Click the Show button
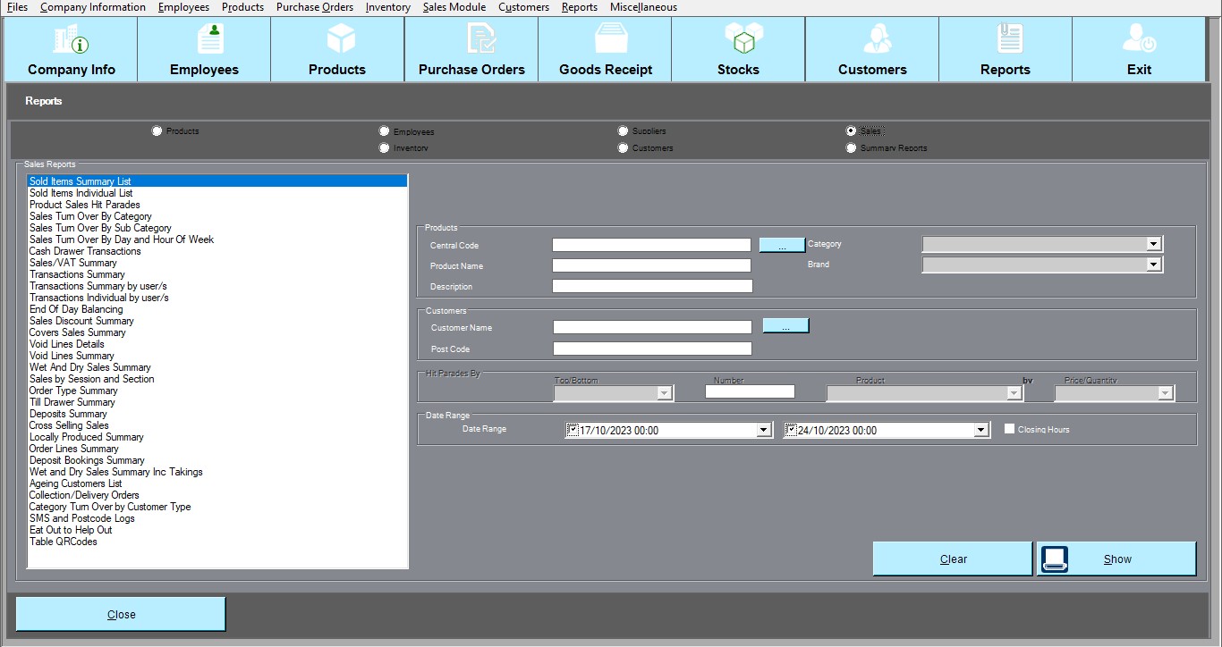This screenshot has height=647, width=1222. tap(1116, 559)
